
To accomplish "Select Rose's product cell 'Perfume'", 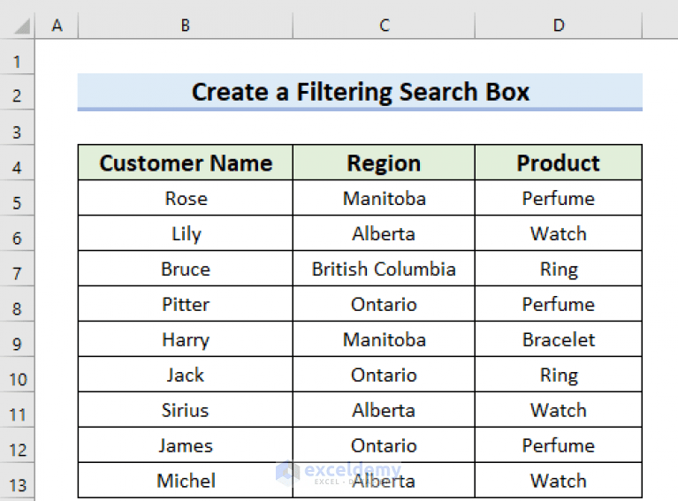I will [x=559, y=199].
